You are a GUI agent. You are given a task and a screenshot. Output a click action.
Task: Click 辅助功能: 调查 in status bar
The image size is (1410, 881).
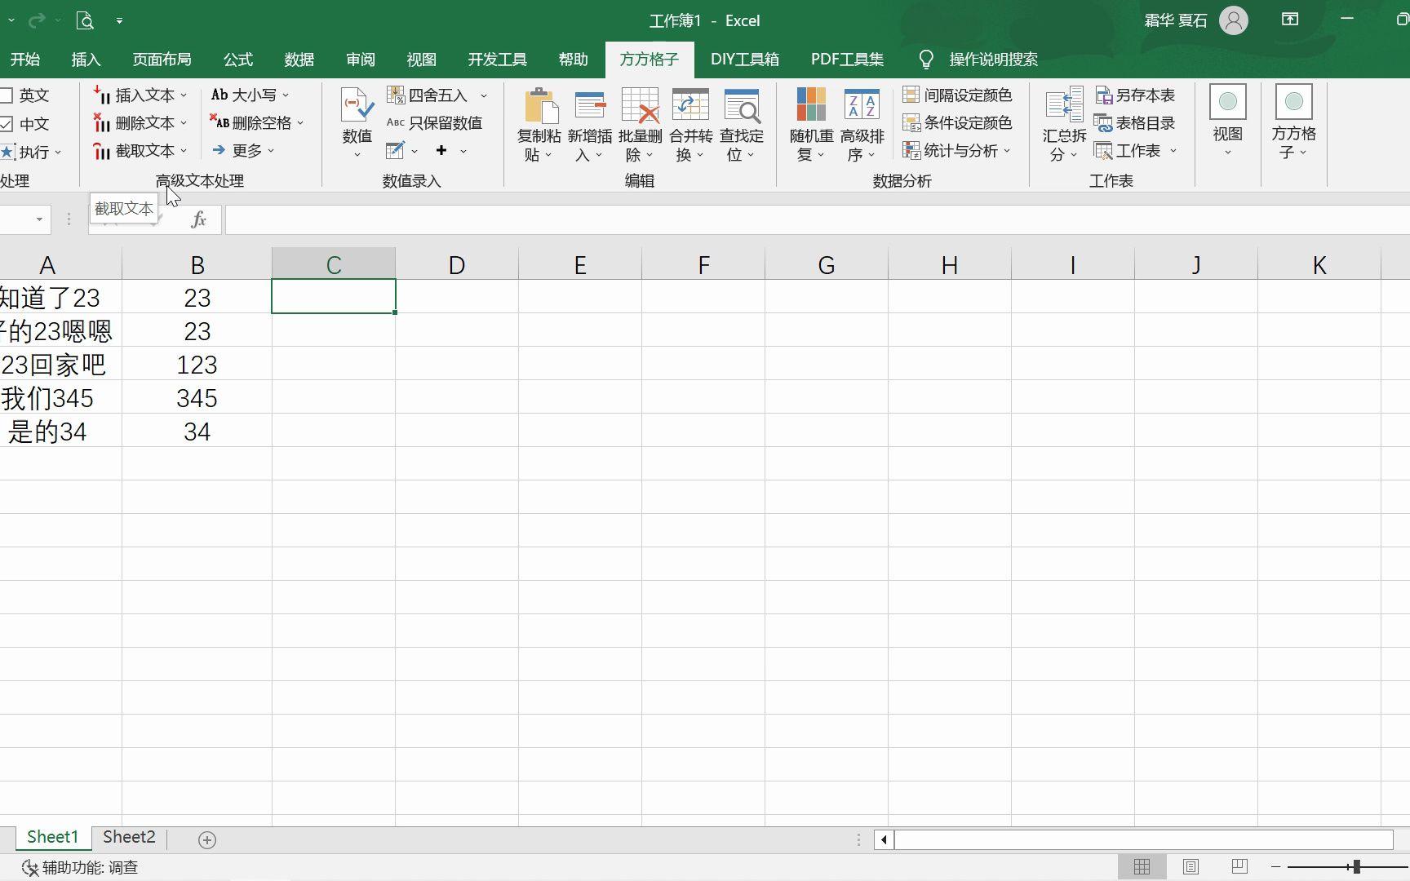pyautogui.click(x=80, y=867)
